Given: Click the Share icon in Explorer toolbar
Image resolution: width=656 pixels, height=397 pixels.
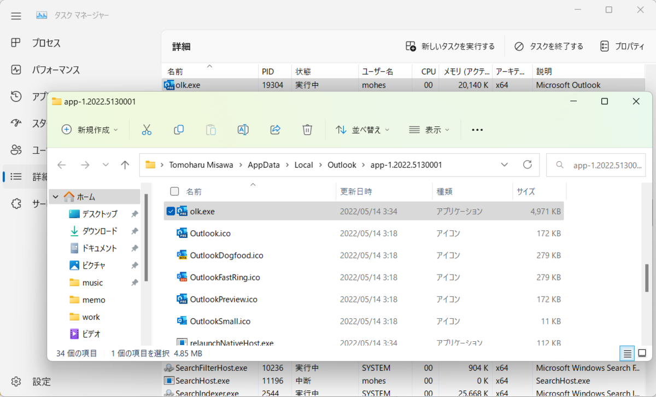Looking at the screenshot, I should pos(276,130).
